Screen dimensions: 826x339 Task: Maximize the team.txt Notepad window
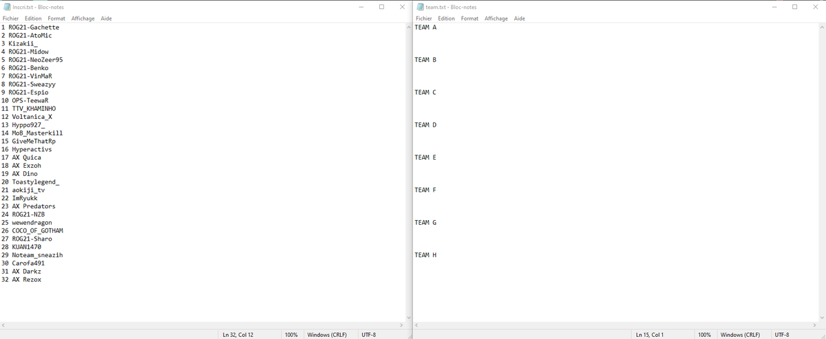tap(795, 7)
